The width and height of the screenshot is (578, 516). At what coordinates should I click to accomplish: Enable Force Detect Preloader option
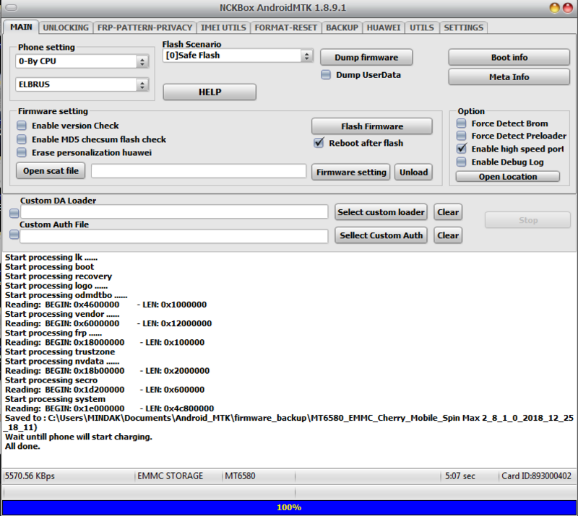point(461,136)
